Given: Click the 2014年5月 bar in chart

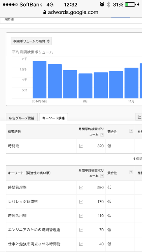Looking at the screenshot, I should 39,80.
